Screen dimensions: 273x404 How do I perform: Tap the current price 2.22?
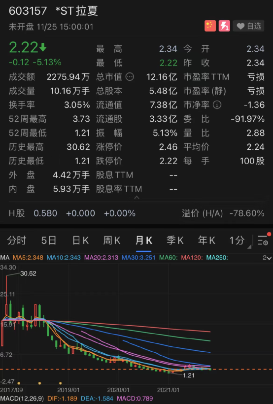click(x=24, y=48)
